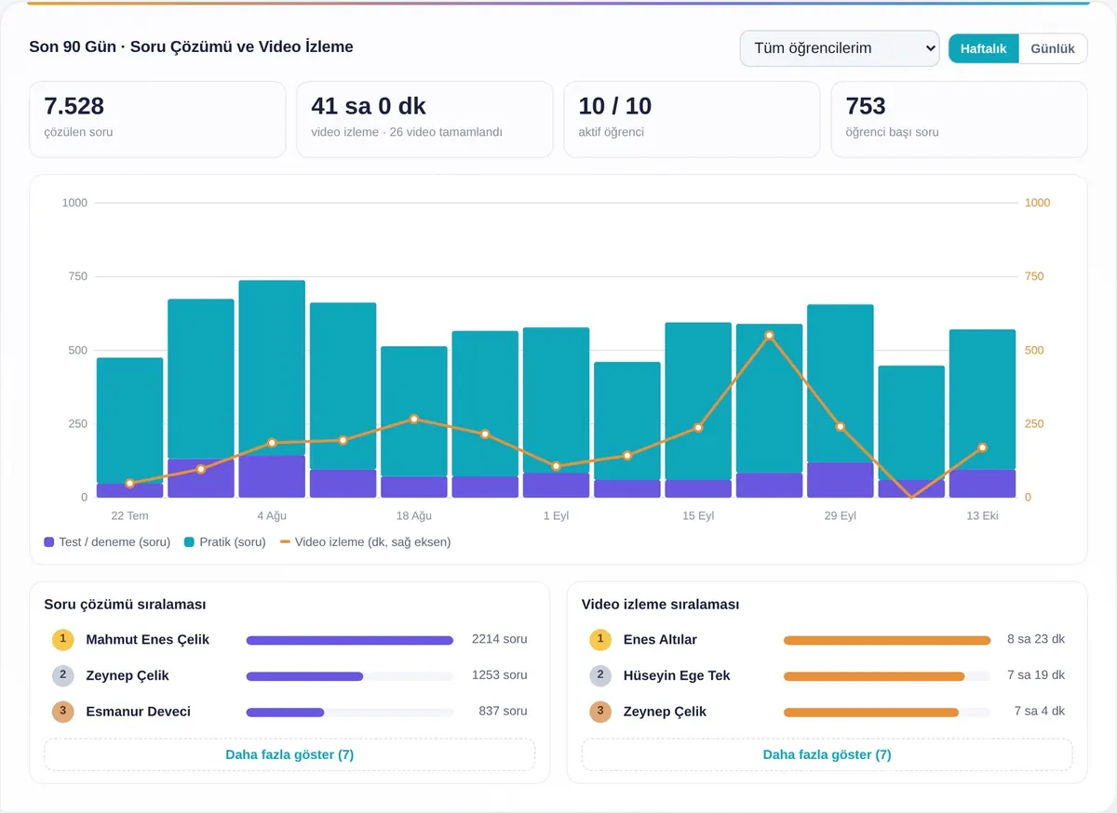Click the name Mahmut Enes Çelik
1117x813 pixels.
pyautogui.click(x=147, y=640)
